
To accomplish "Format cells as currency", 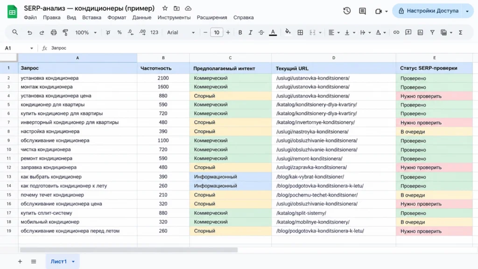I will (108, 32).
